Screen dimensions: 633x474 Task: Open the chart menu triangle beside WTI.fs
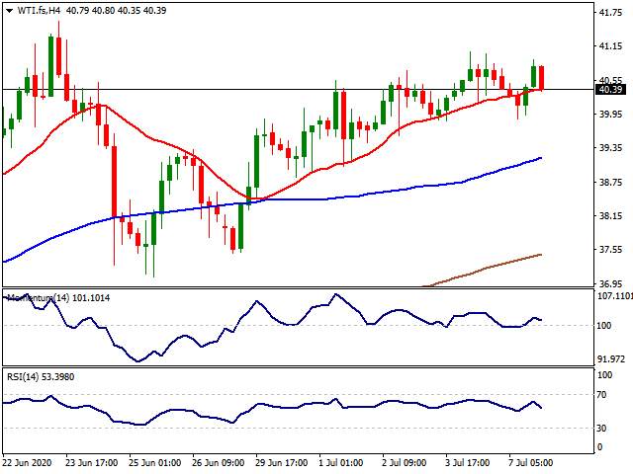pos(9,11)
